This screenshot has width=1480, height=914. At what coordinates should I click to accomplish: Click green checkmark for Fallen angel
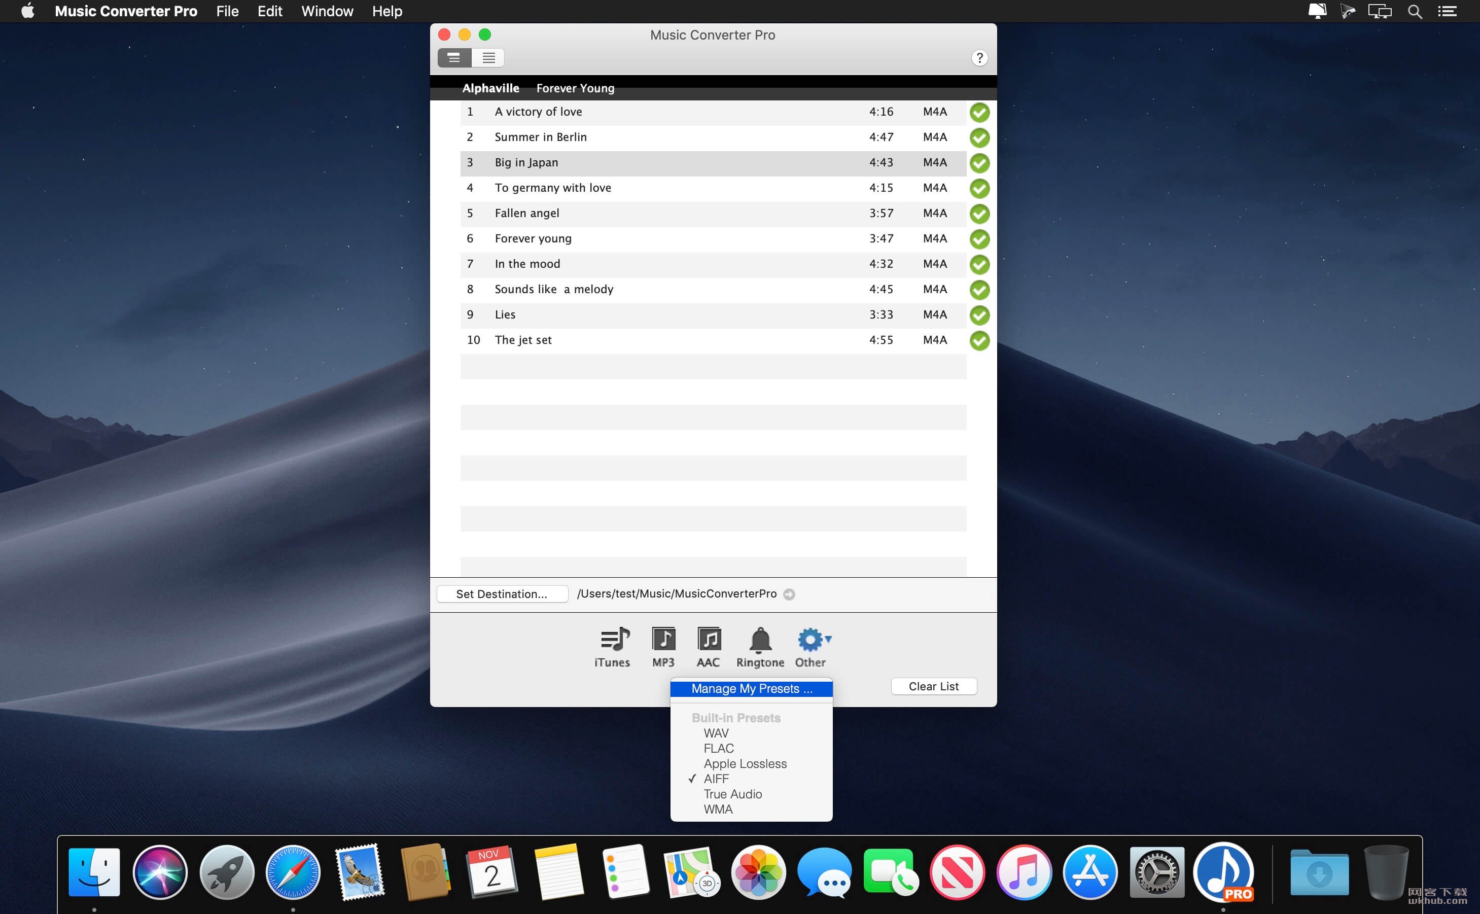pyautogui.click(x=979, y=214)
